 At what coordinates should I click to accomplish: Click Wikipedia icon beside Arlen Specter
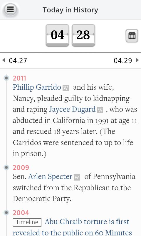[x=77, y=177]
